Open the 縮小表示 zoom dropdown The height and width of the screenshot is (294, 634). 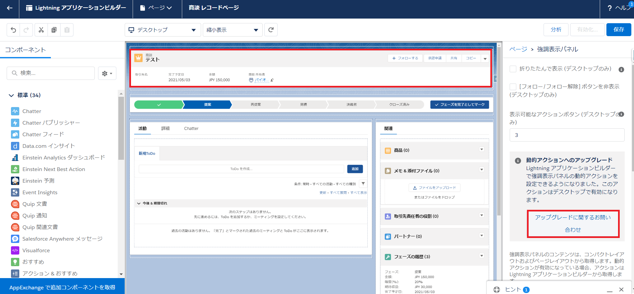coord(233,30)
